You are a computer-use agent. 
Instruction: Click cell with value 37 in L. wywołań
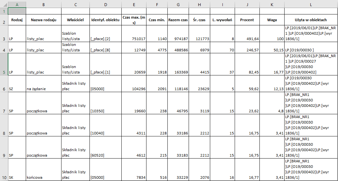pos(222,64)
